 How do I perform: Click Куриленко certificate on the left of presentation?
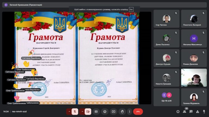tap(45, 58)
